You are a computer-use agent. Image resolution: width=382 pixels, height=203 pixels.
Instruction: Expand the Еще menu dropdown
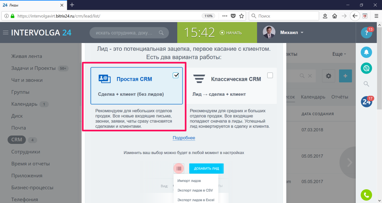[x=339, y=54]
